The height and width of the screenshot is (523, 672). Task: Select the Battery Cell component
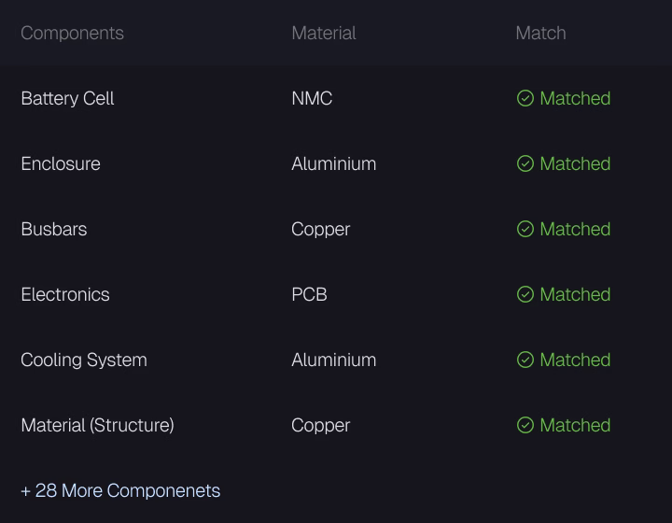(67, 99)
